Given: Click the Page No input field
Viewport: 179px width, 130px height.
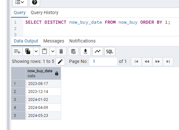Looking at the screenshot, I should tap(103, 62).
